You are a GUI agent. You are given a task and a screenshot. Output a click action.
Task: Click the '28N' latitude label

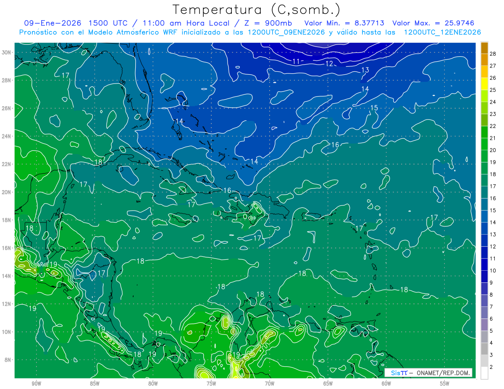click(x=6, y=80)
